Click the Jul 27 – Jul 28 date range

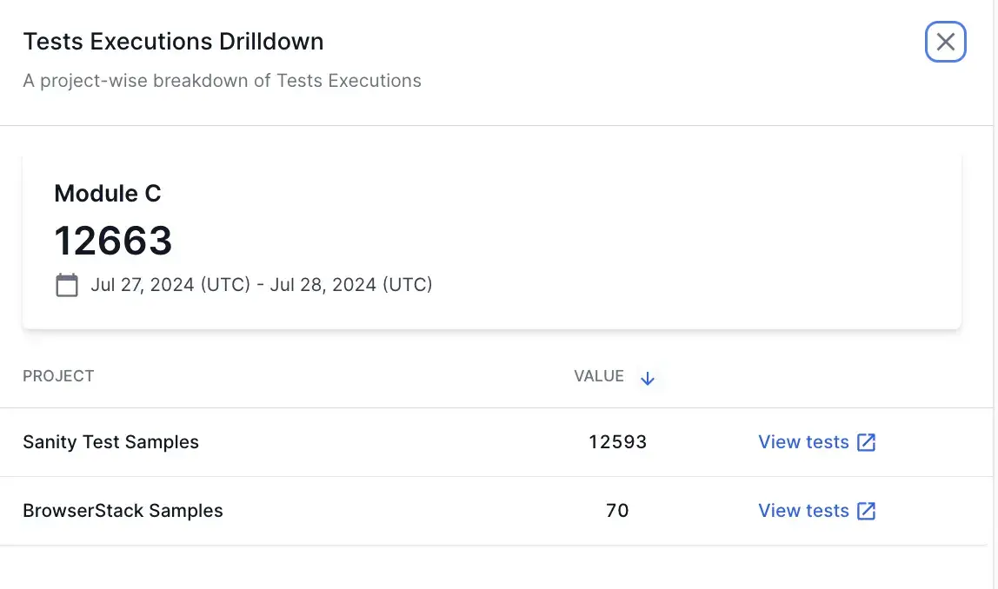pos(262,285)
